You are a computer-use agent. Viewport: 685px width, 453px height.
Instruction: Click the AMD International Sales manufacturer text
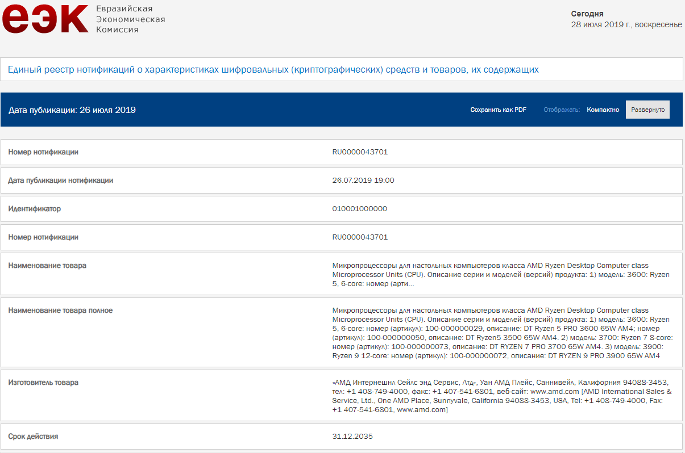502,396
